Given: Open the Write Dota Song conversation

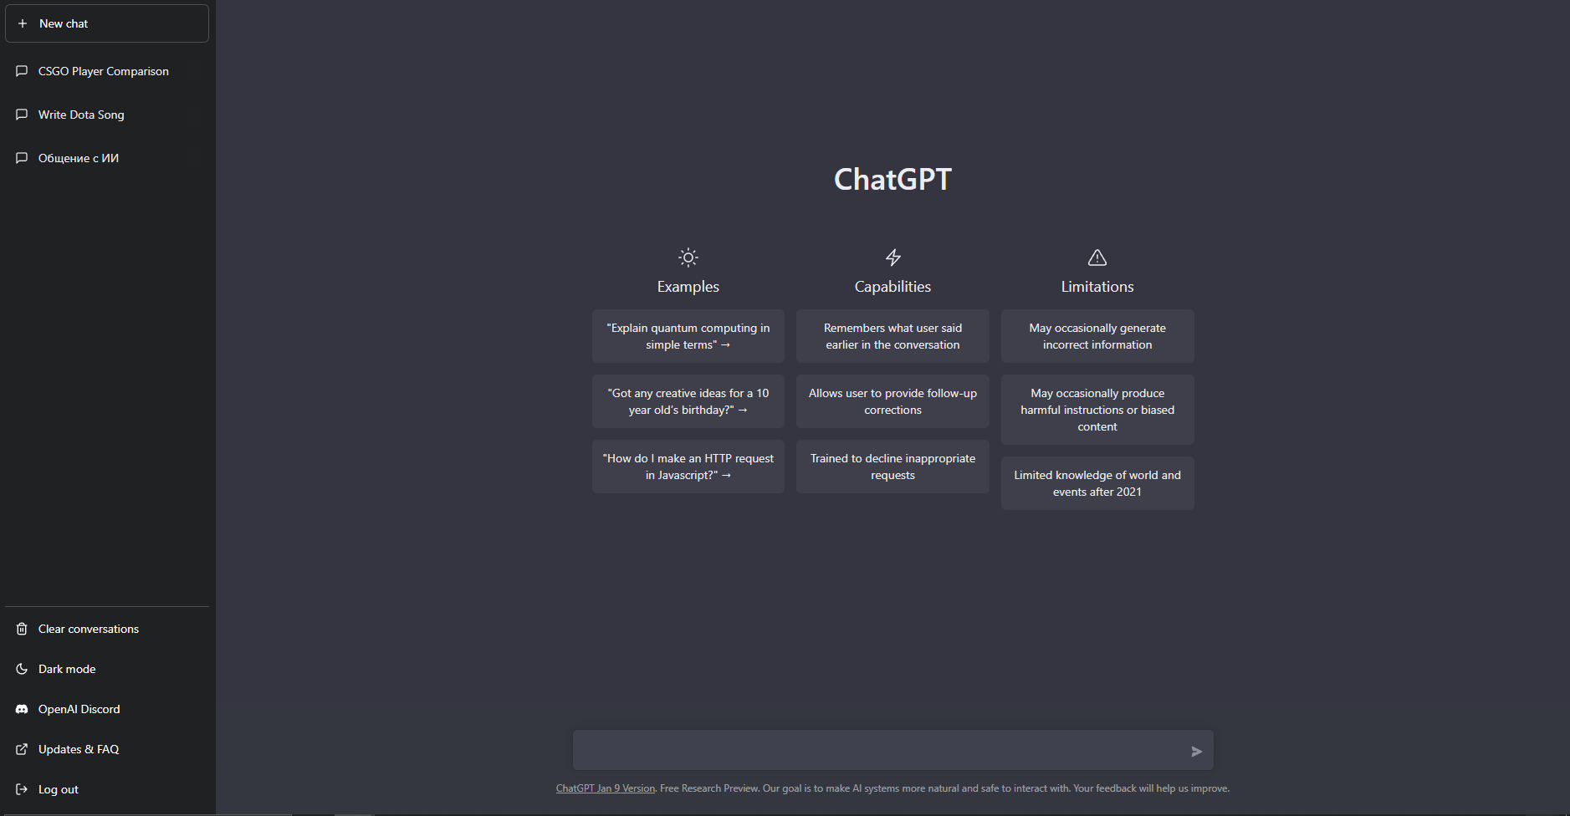Looking at the screenshot, I should (x=107, y=115).
